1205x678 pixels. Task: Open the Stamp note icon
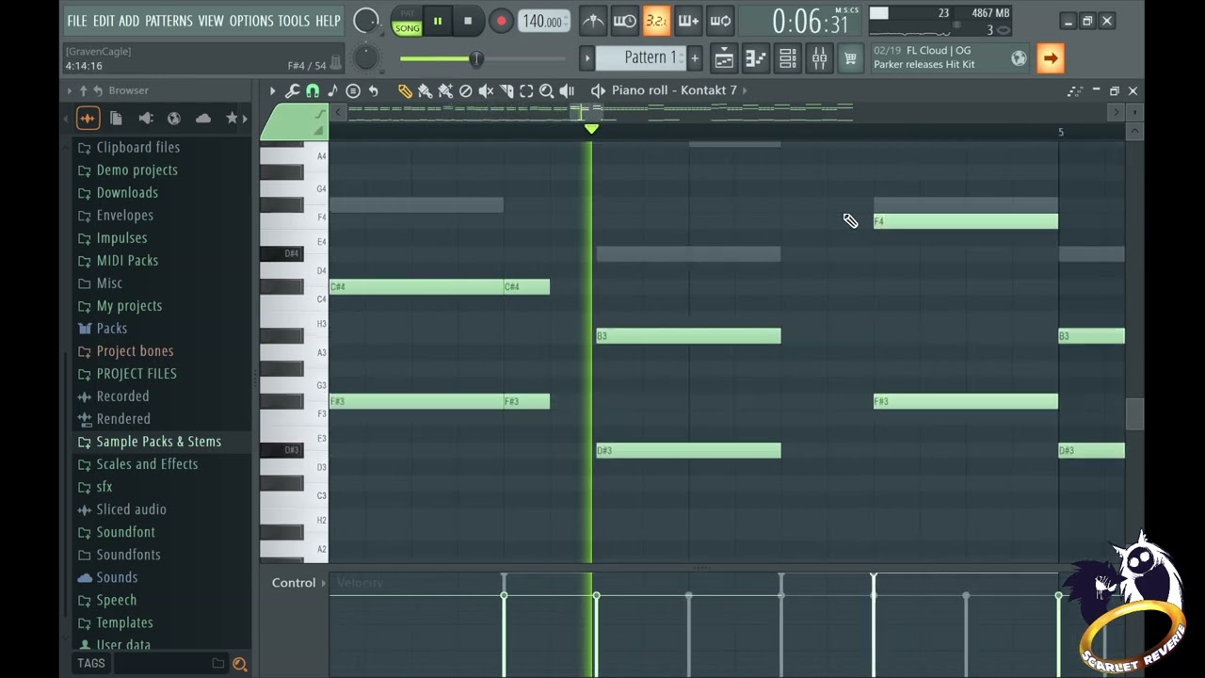tap(332, 90)
